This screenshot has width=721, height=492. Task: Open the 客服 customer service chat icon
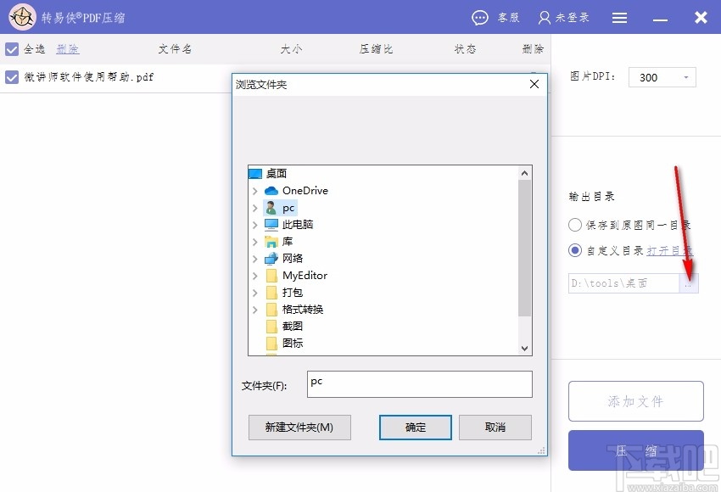(x=480, y=17)
